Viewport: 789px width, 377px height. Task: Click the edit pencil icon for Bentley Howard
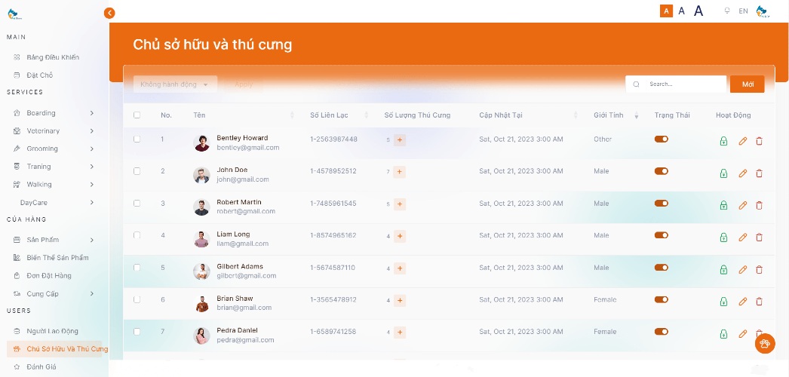(742, 141)
